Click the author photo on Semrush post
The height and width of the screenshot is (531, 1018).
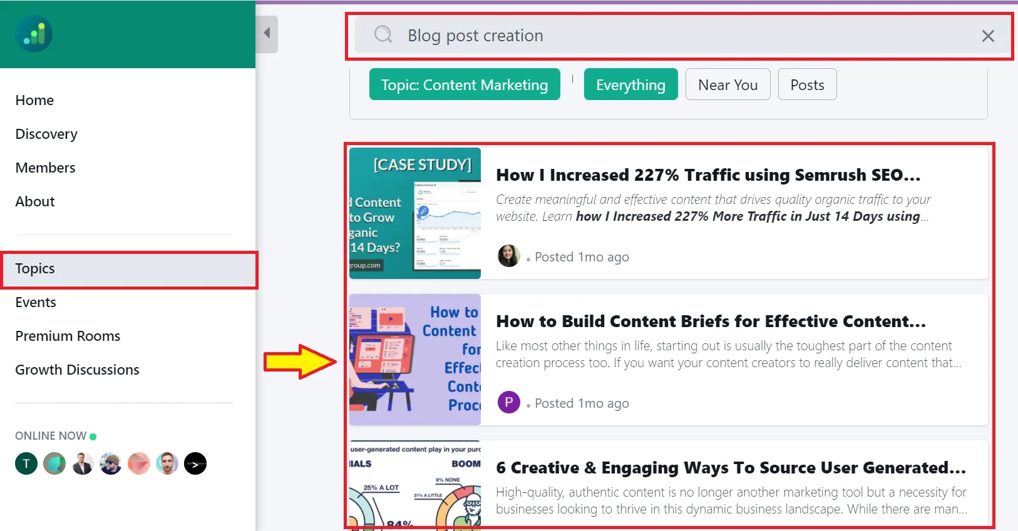click(x=508, y=256)
